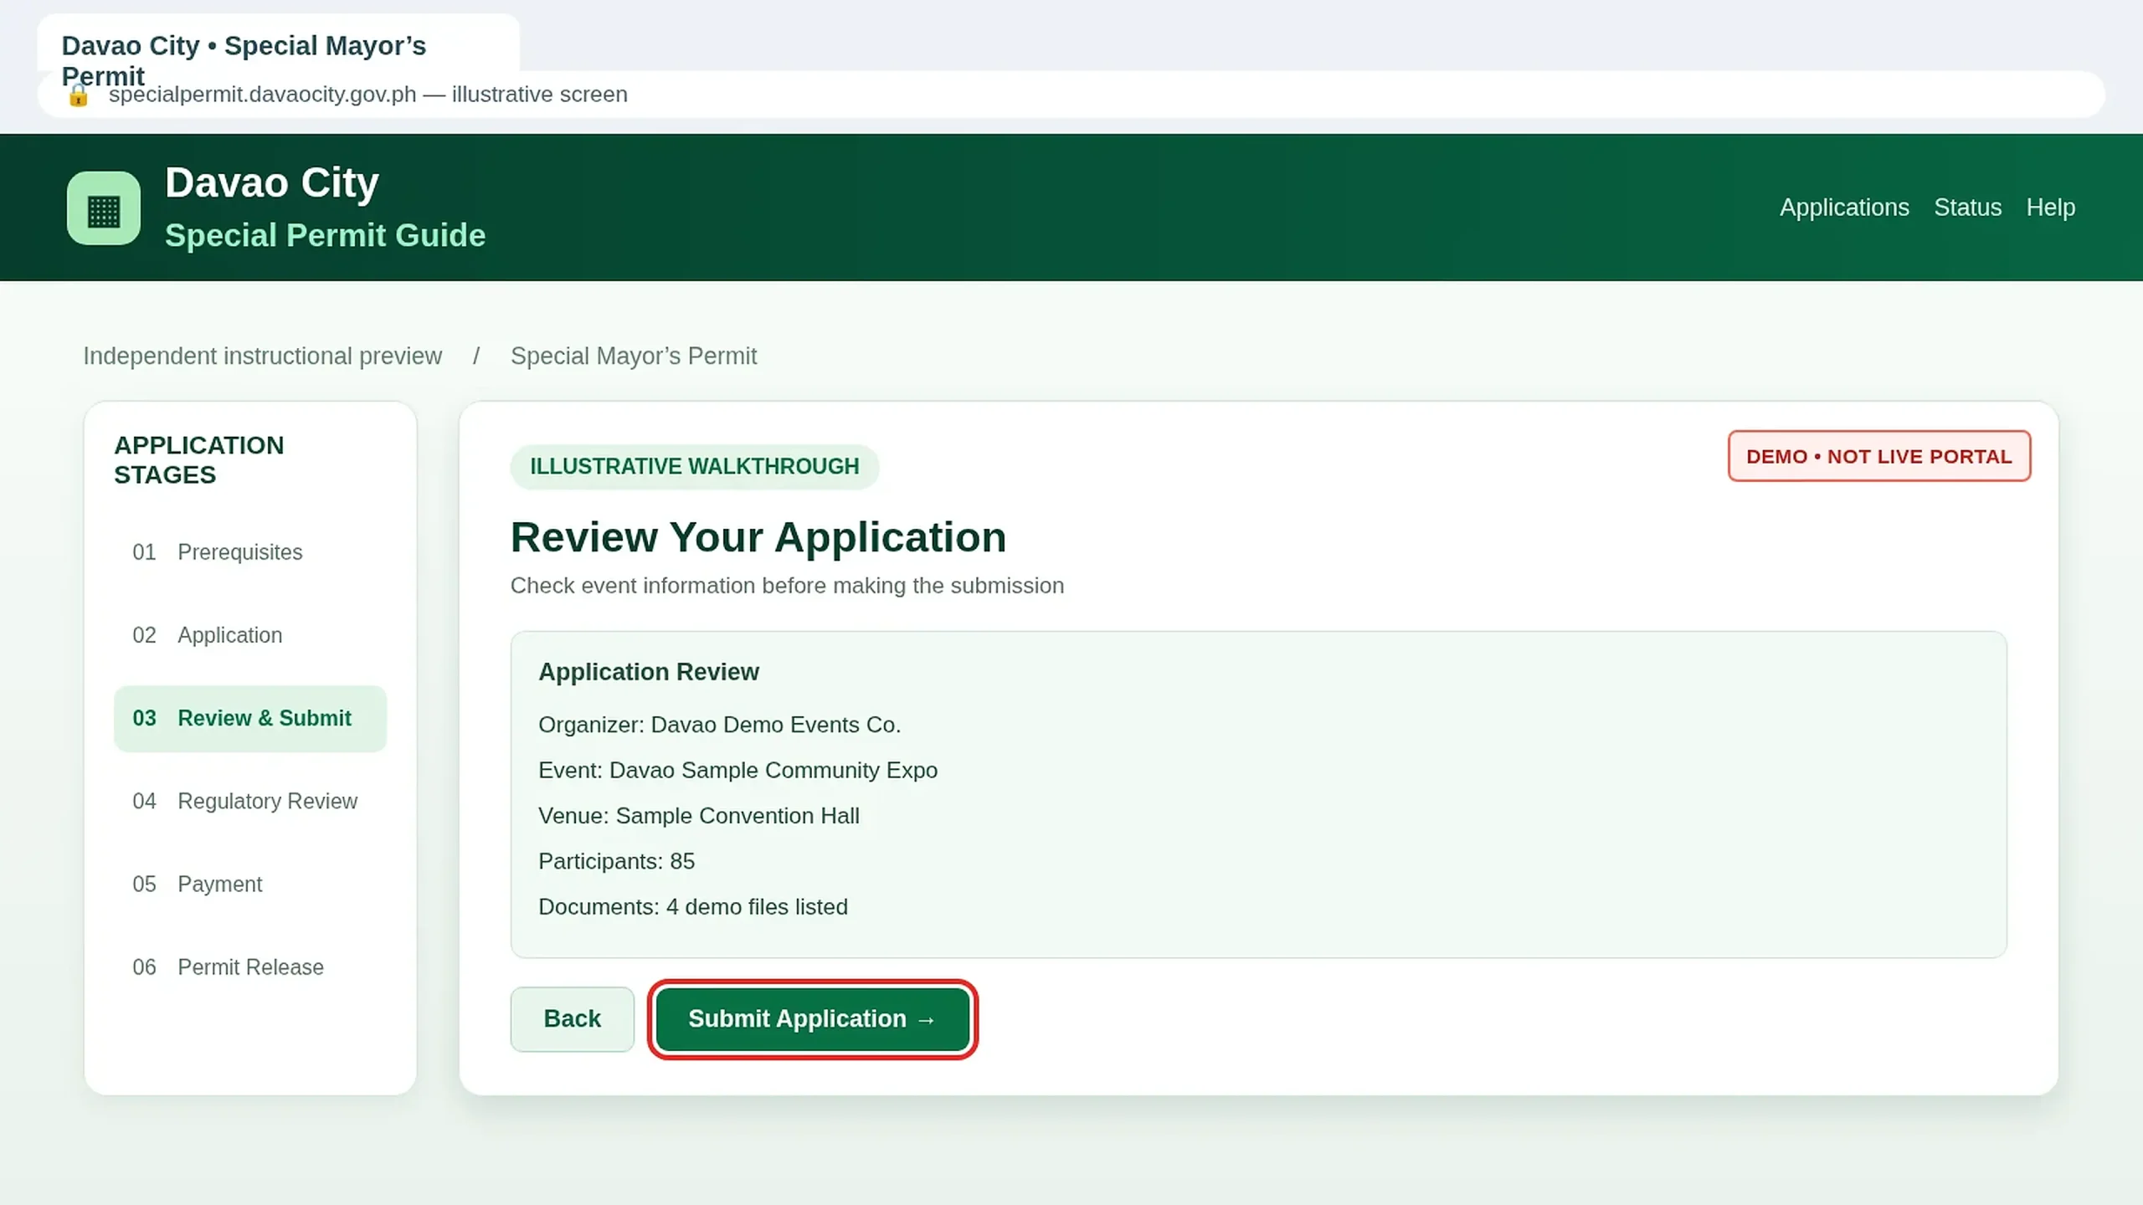Viewport: 2143px width, 1205px height.
Task: Click the Organizer: Davao Demo Events Co. line
Action: 720,725
